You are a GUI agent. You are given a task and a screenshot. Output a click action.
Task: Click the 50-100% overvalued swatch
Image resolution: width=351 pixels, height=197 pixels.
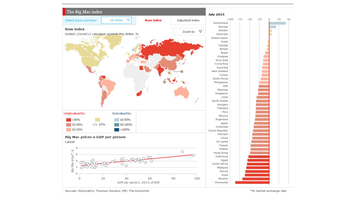coord(117,125)
